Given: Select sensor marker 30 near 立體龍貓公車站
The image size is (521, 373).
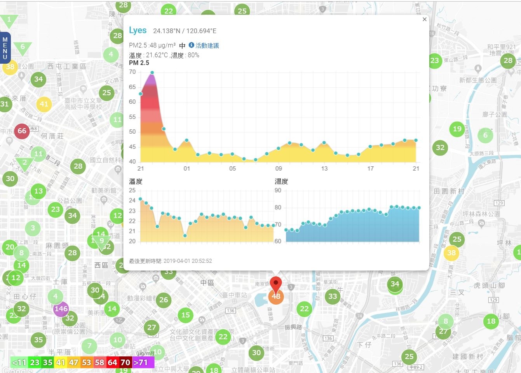Looking at the screenshot, I should [x=256, y=352].
